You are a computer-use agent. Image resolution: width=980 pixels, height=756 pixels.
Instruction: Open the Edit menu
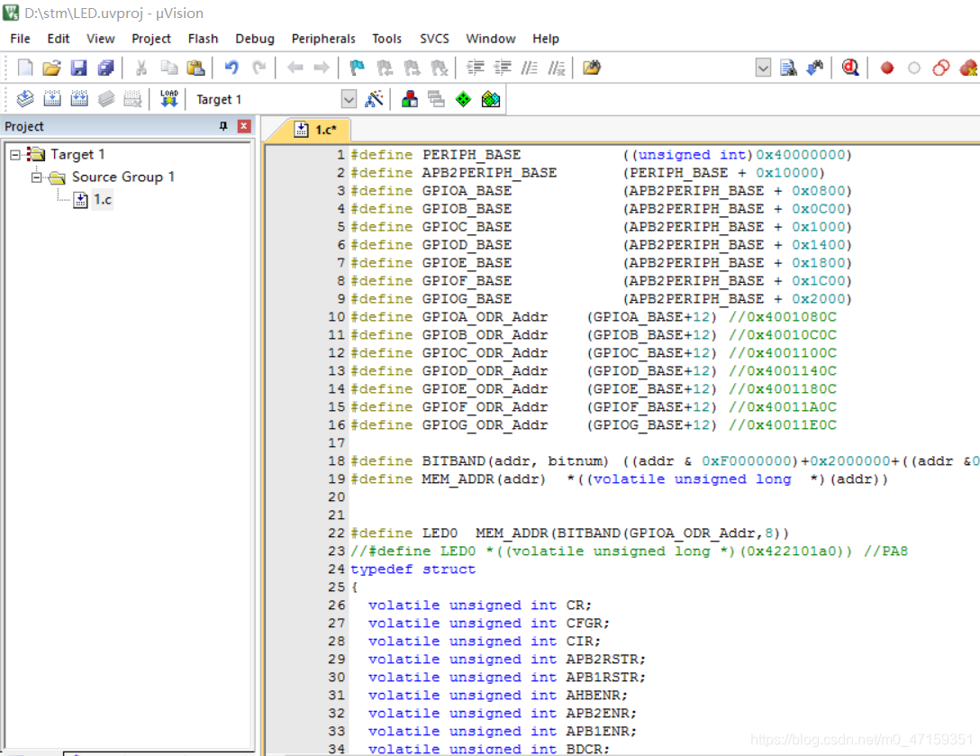coord(59,39)
